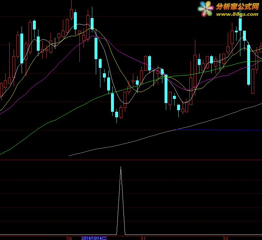Image resolution: width=262 pixels, height=240 pixels.
Task: Click the blue horizontal line in the price chart
Action: tap(218, 130)
